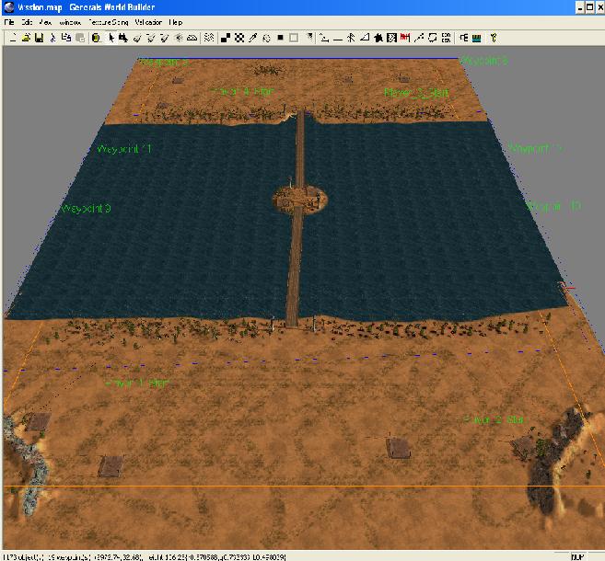Click the hollow square outline tool icon

click(x=294, y=38)
